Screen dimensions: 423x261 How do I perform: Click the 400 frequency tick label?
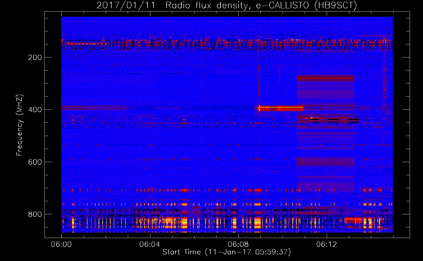point(35,110)
